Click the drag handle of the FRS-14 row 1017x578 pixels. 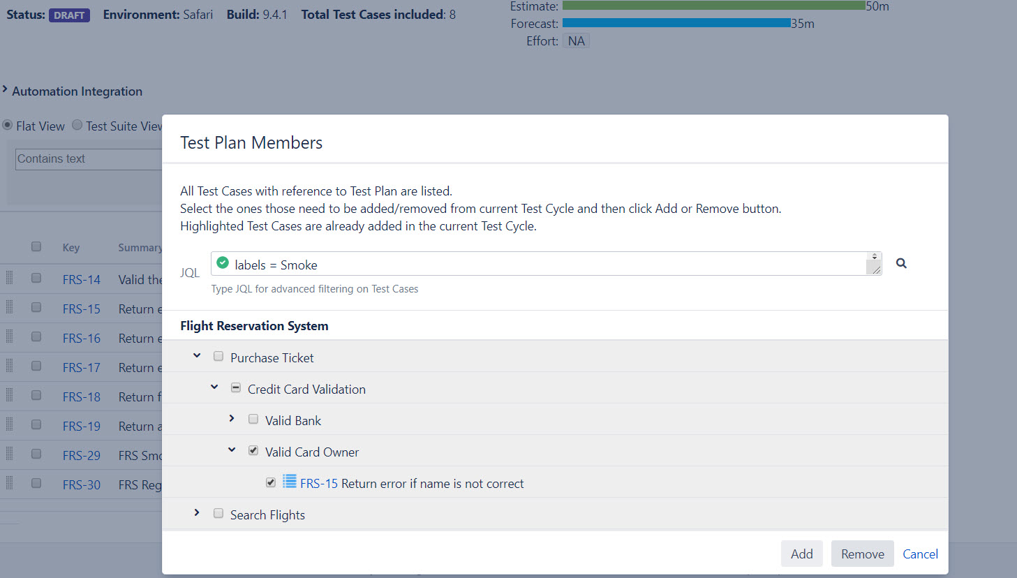point(10,278)
